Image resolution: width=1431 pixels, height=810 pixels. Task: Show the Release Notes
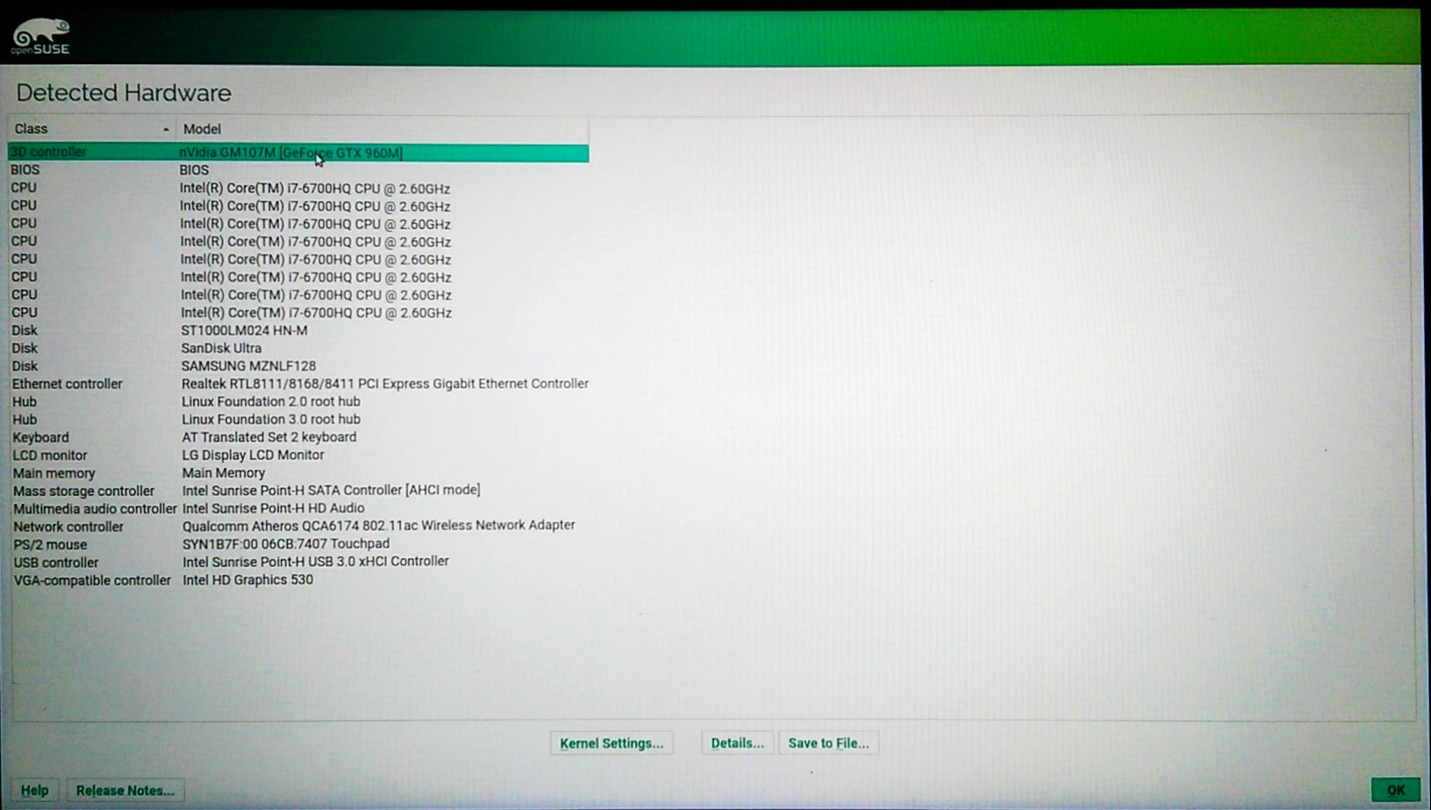pyautogui.click(x=125, y=790)
